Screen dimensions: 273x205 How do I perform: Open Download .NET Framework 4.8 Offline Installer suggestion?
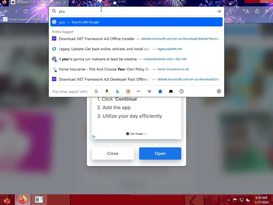pyautogui.click(x=136, y=39)
